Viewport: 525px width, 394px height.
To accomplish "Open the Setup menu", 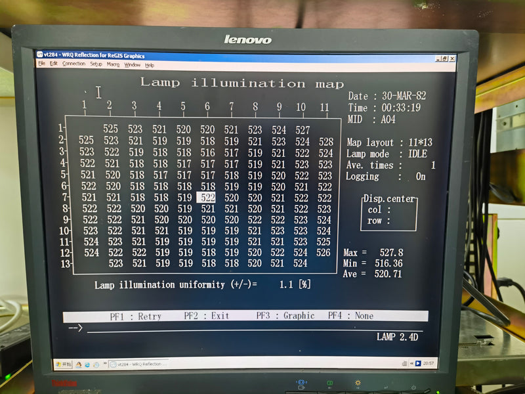I will click(x=96, y=64).
